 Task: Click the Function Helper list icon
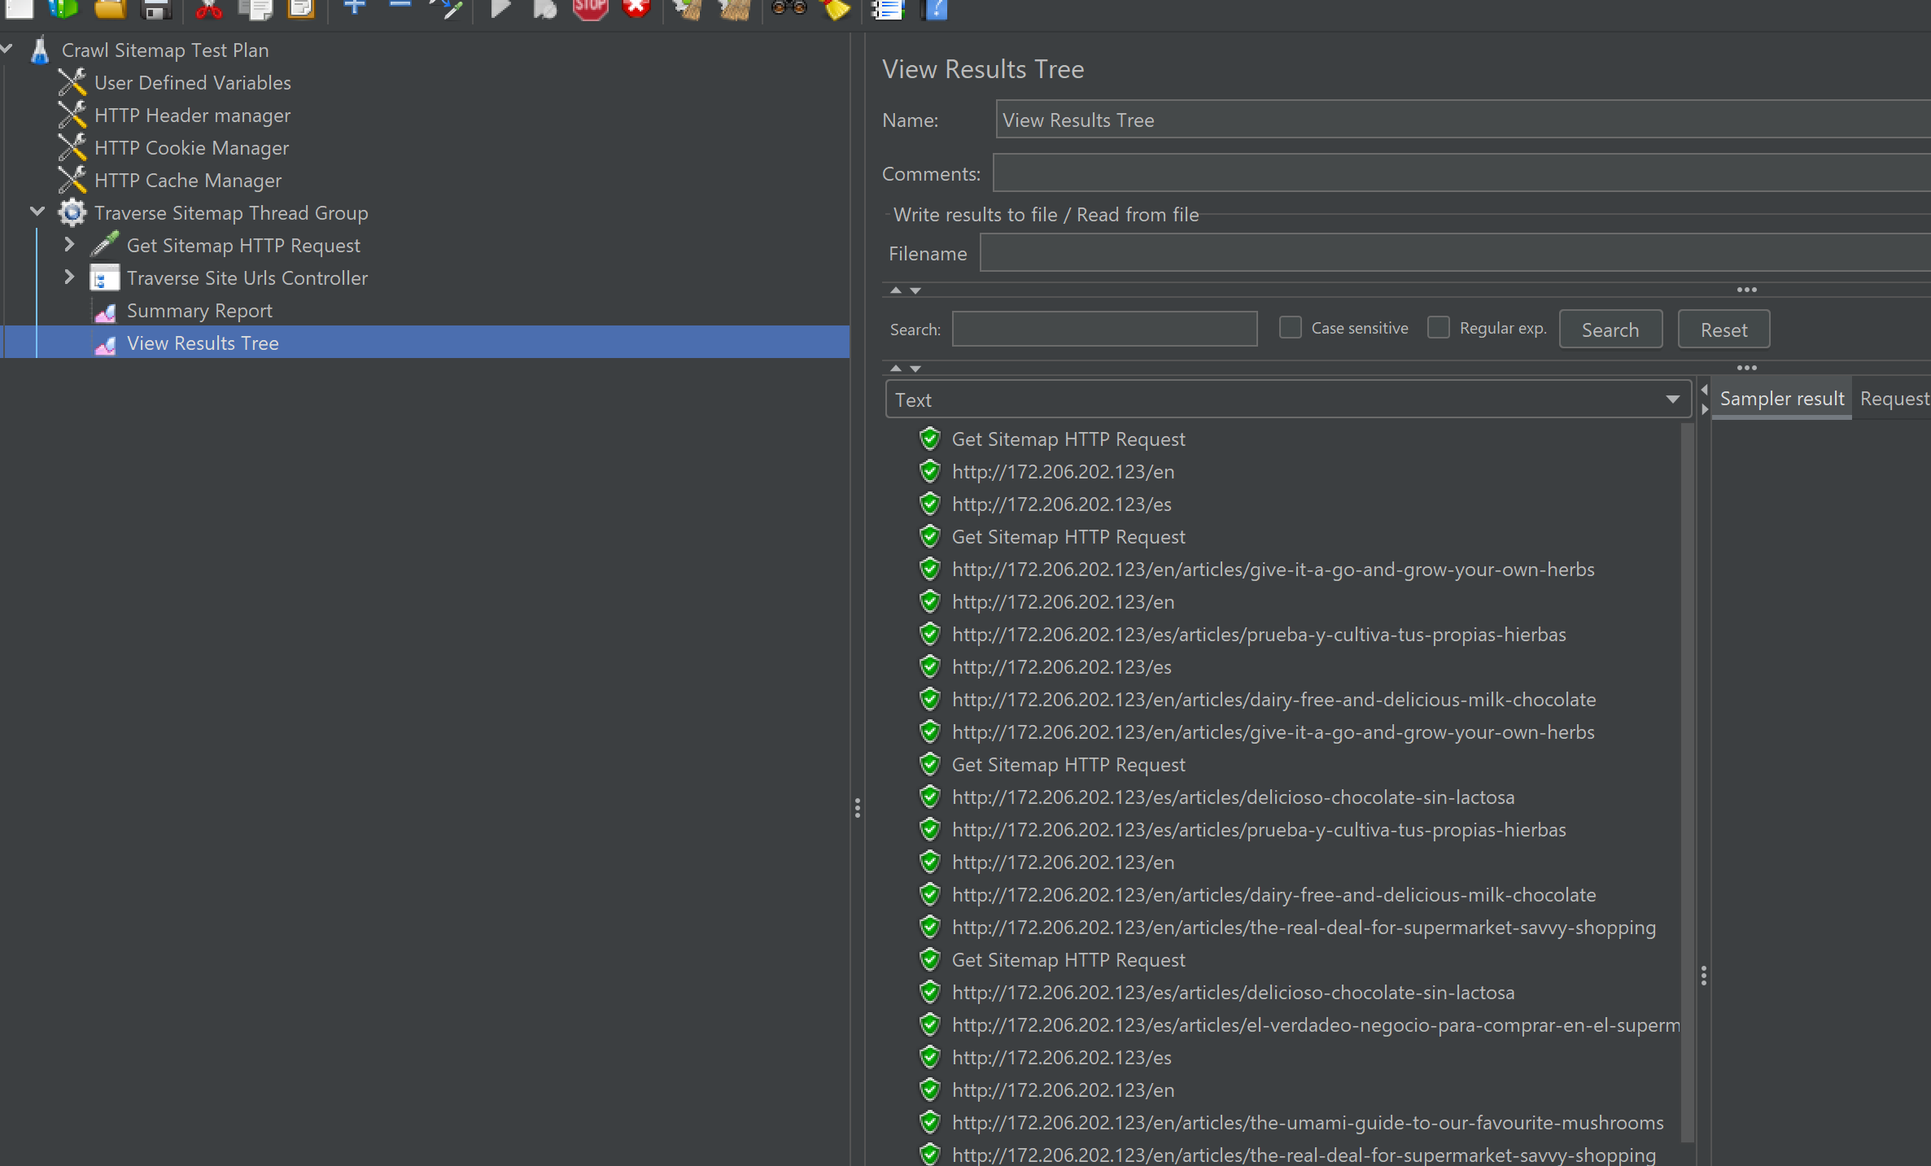[888, 9]
